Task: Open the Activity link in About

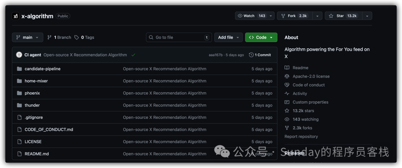Action: (x=300, y=93)
